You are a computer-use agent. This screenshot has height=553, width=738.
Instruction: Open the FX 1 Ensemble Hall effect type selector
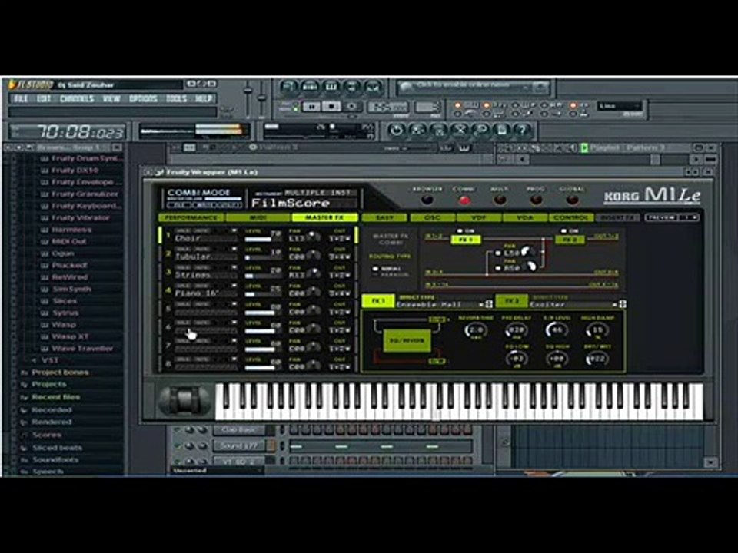pyautogui.click(x=444, y=304)
